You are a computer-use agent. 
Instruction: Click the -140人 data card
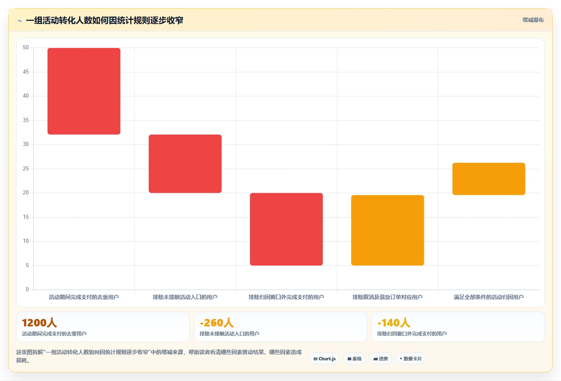(458, 327)
